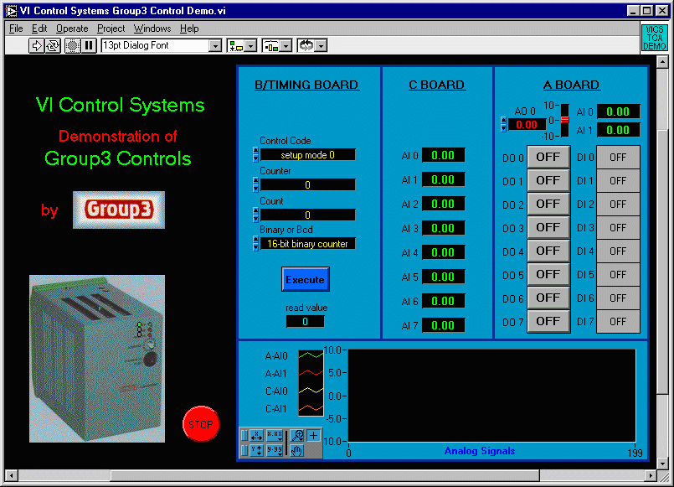Open the Operate menu
Viewport: 674px width, 487px height.
tap(72, 28)
